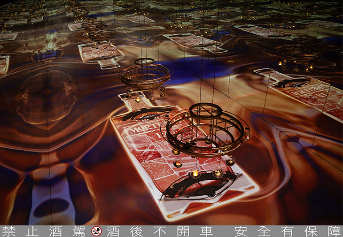Click the no drunk driving prohibition icon
343x237 pixels.
[x=96, y=231]
